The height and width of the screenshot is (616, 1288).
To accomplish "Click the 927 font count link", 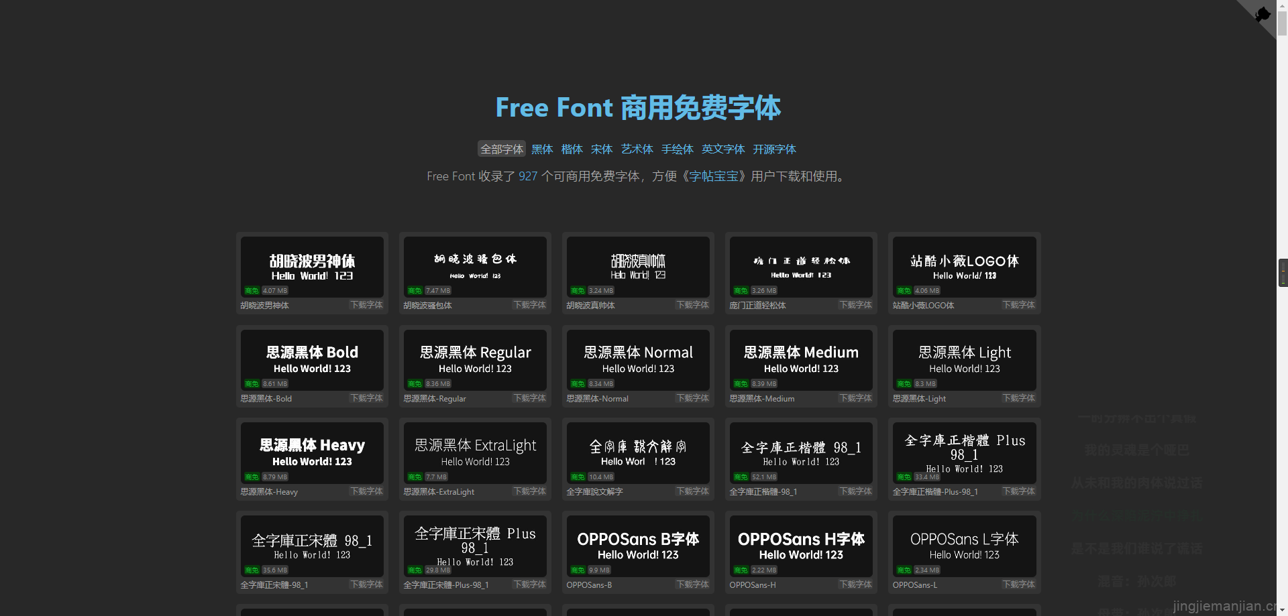I will 528,176.
